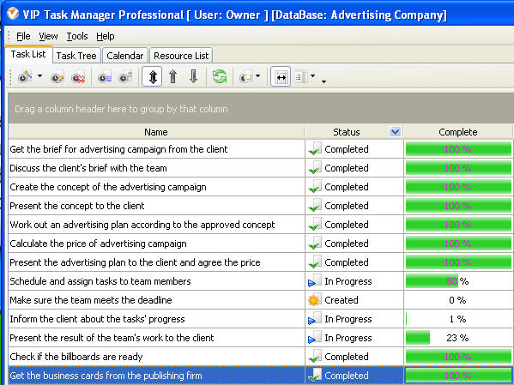Click Completed icon for 'Present the concept to client'
The height and width of the screenshot is (385, 514).
(x=315, y=206)
